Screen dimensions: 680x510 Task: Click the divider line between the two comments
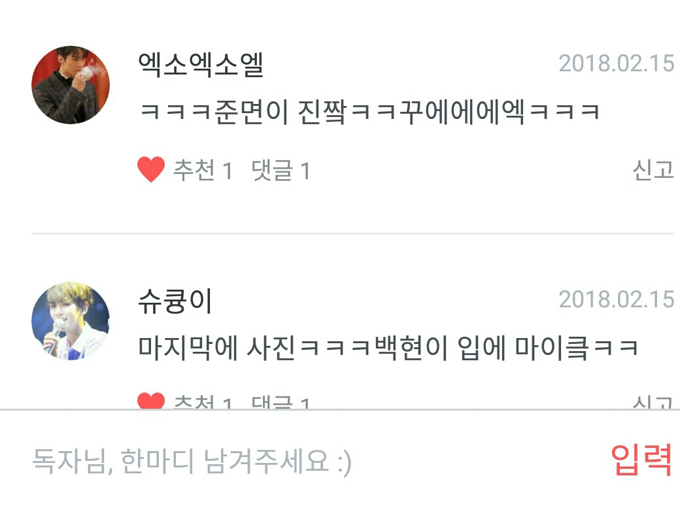pyautogui.click(x=353, y=234)
